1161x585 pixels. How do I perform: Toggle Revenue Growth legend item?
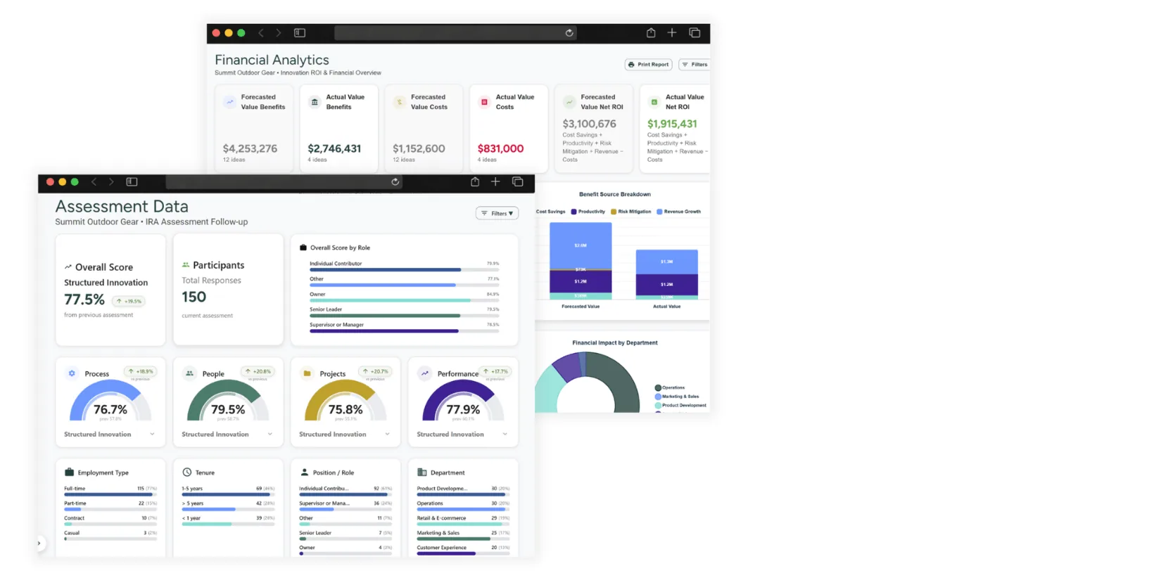pos(679,212)
